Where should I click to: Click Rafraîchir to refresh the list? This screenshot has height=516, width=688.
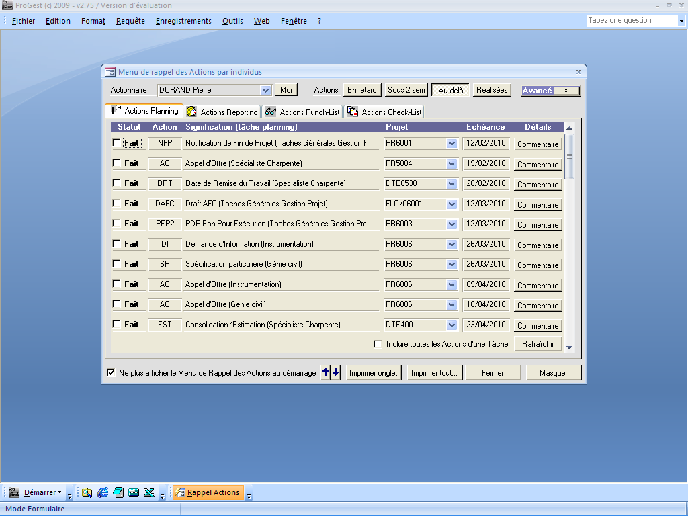click(538, 344)
